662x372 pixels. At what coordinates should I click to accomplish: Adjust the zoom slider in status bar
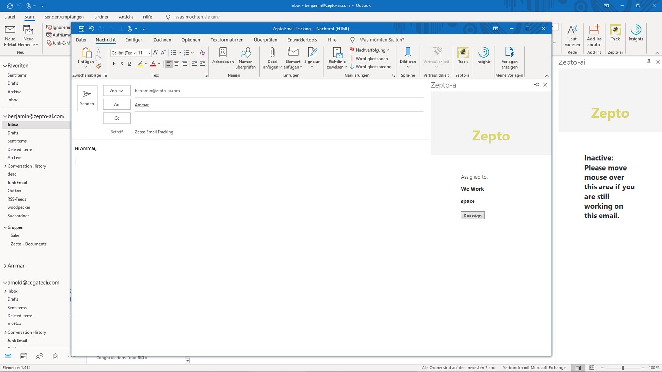[x=623, y=368]
